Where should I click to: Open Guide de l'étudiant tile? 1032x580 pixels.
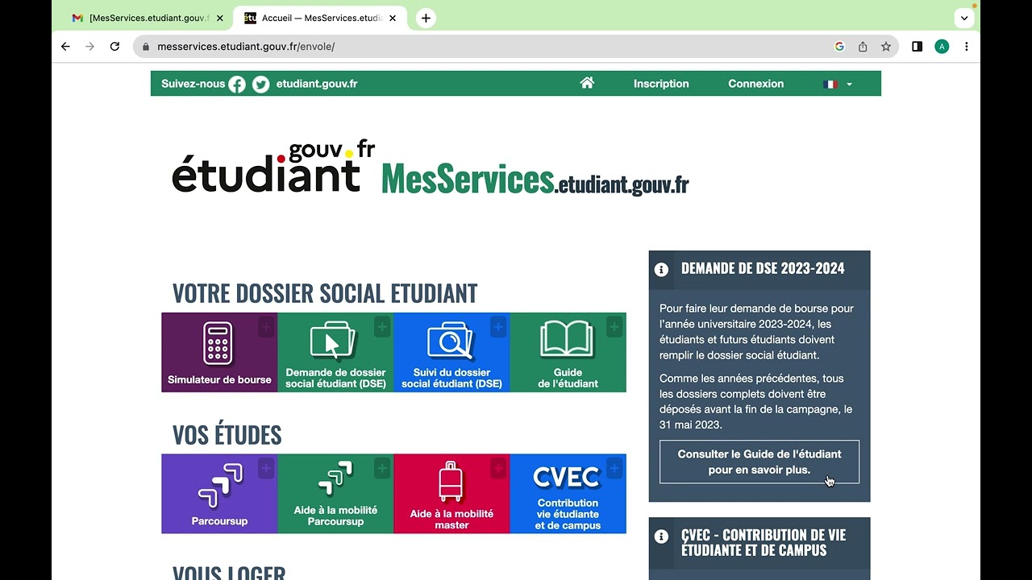point(568,353)
